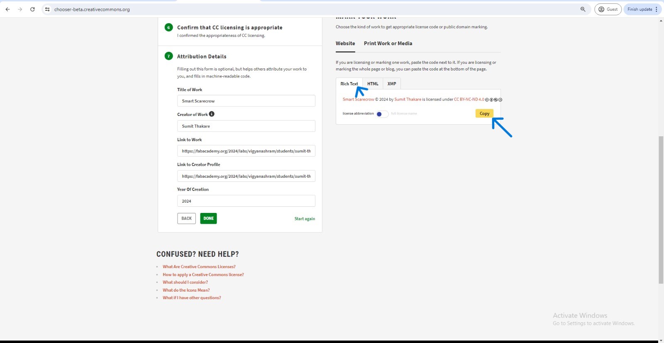The image size is (664, 343).
Task: Edit the Title of Work field
Action: pos(246,101)
